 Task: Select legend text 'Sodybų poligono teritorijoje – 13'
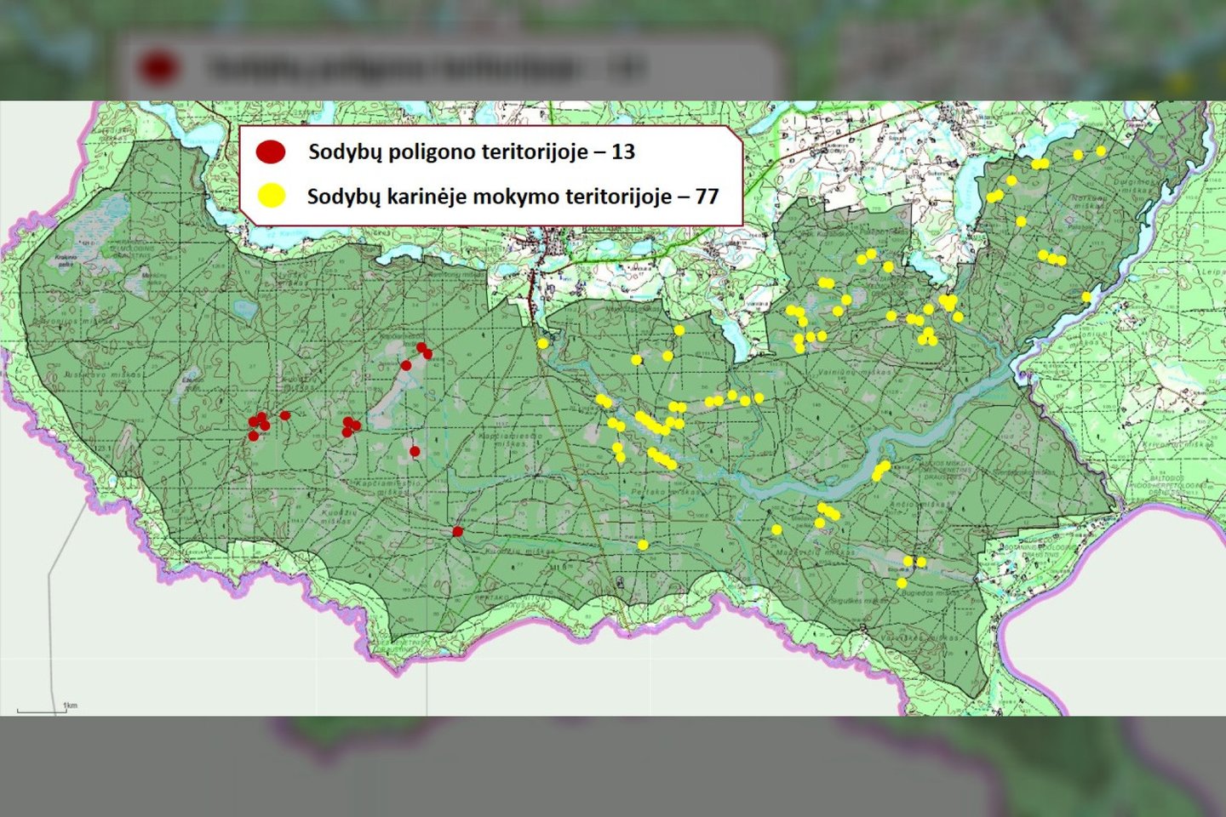click(471, 151)
